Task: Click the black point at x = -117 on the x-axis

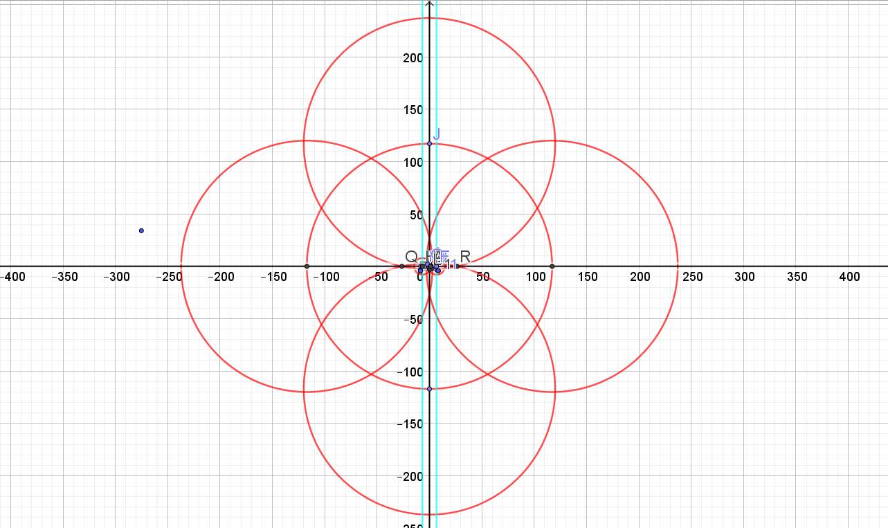Action: [x=307, y=266]
